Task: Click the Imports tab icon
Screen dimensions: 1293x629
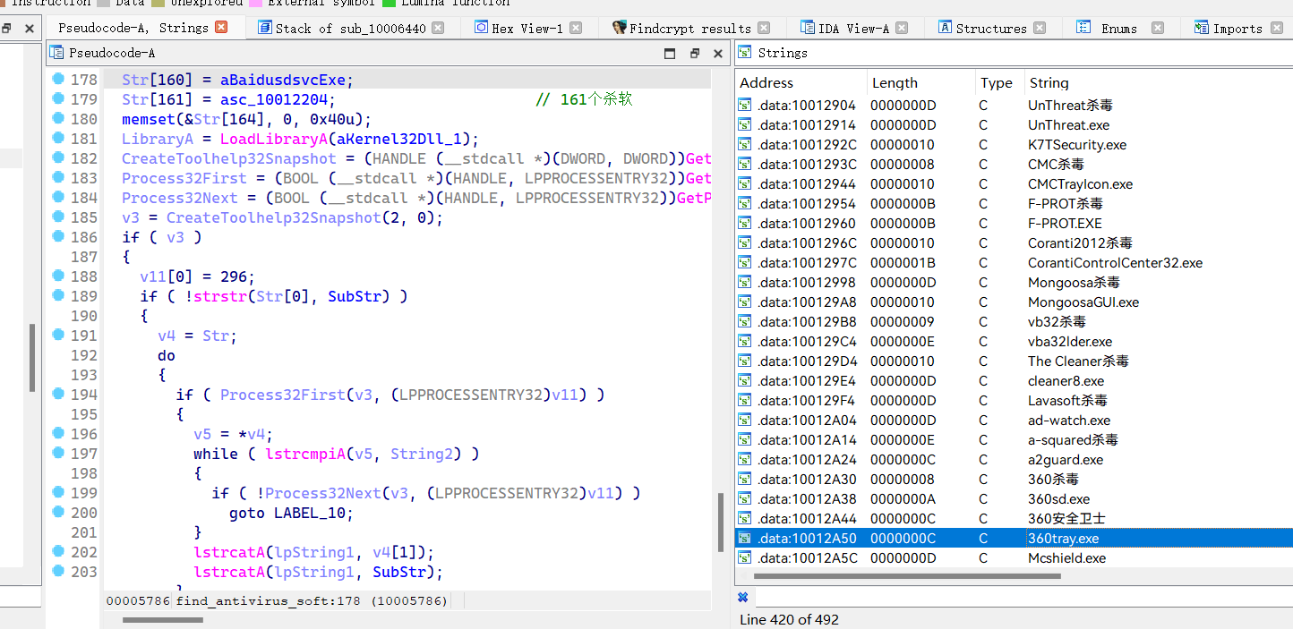Action: [x=1202, y=28]
